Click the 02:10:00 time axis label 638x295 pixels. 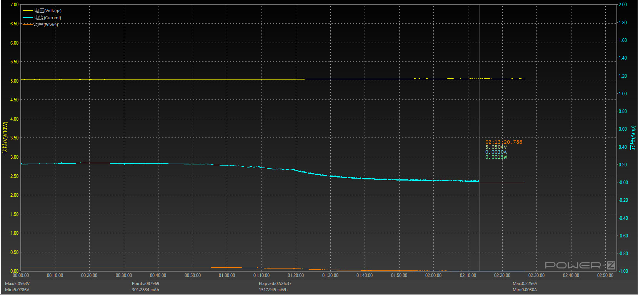[x=468, y=275]
